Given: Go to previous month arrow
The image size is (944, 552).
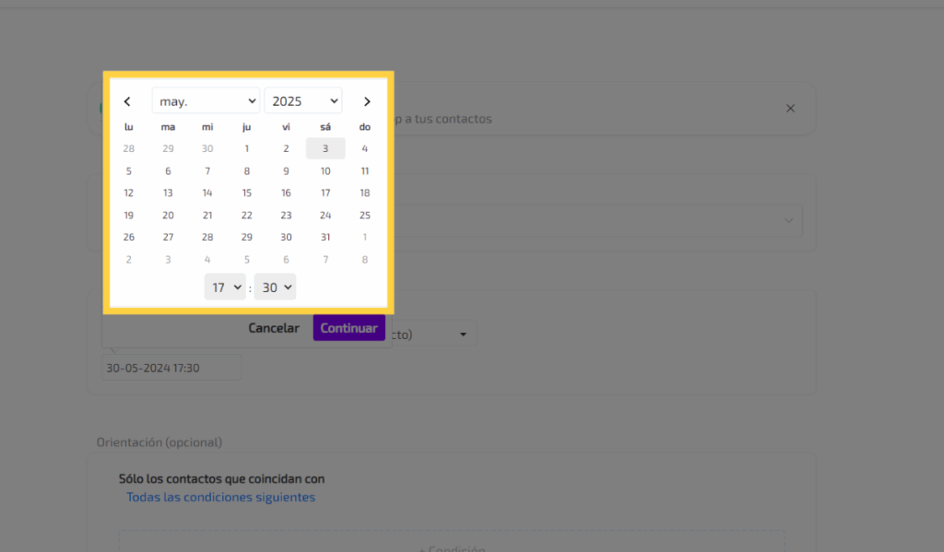Looking at the screenshot, I should [127, 101].
